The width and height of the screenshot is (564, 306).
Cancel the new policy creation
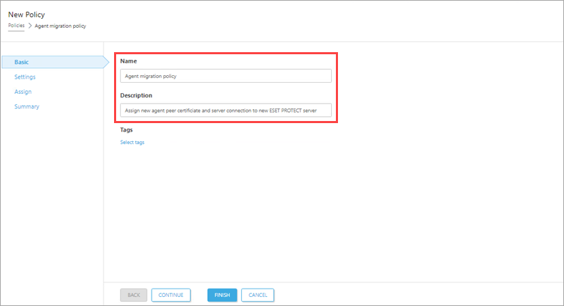tap(258, 295)
